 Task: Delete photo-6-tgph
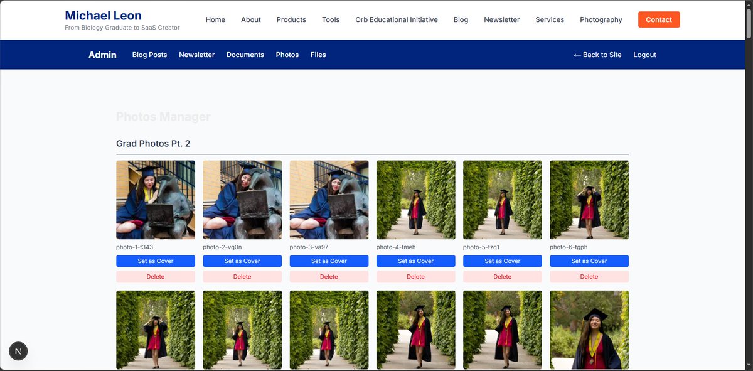click(x=589, y=277)
